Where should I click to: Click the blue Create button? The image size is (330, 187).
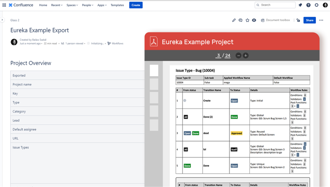(136, 5)
